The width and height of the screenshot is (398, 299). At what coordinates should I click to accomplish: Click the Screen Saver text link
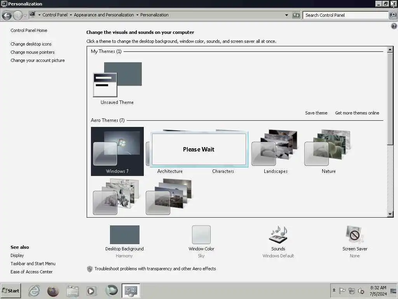point(354,249)
